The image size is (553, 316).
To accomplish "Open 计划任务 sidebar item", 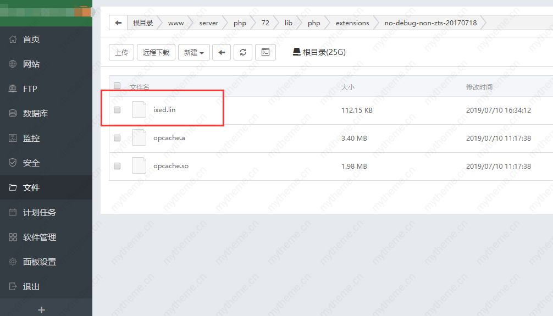I will (39, 213).
